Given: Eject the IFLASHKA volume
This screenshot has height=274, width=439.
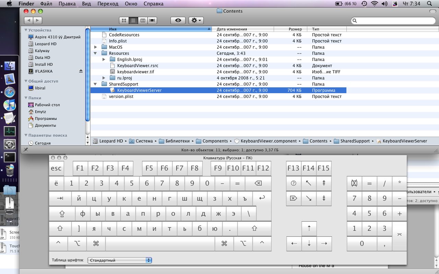Looking at the screenshot, I should click(81, 71).
